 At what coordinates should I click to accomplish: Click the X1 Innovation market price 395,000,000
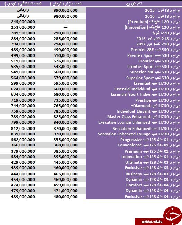click(65, 157)
